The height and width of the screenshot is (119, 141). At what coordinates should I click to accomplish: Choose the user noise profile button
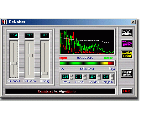[x=127, y=54]
